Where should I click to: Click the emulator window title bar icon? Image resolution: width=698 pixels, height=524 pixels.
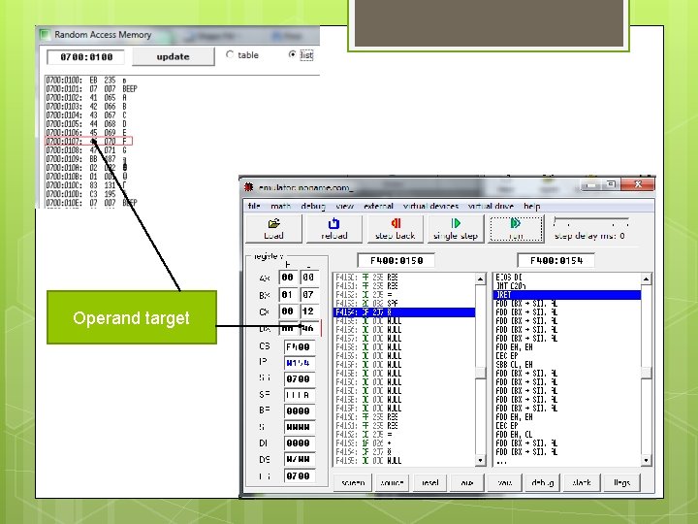point(248,187)
